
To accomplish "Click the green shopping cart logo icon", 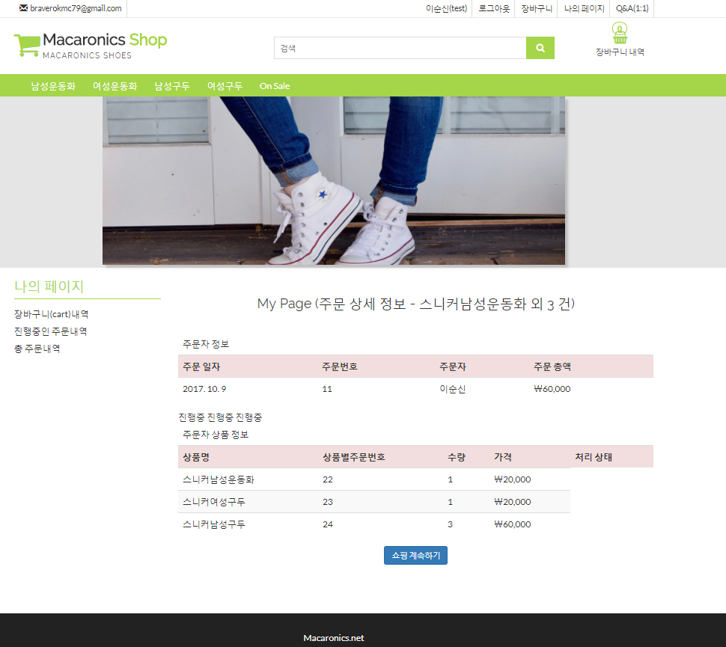I will [x=27, y=46].
